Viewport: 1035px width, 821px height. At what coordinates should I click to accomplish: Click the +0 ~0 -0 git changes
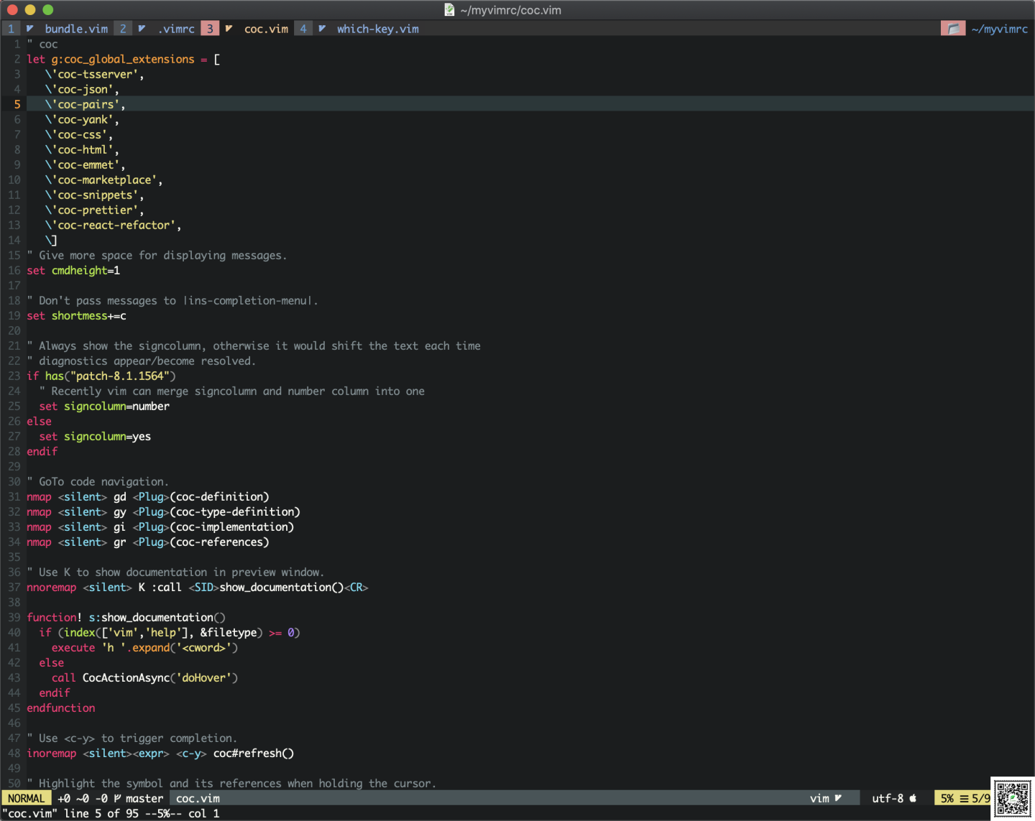point(83,798)
